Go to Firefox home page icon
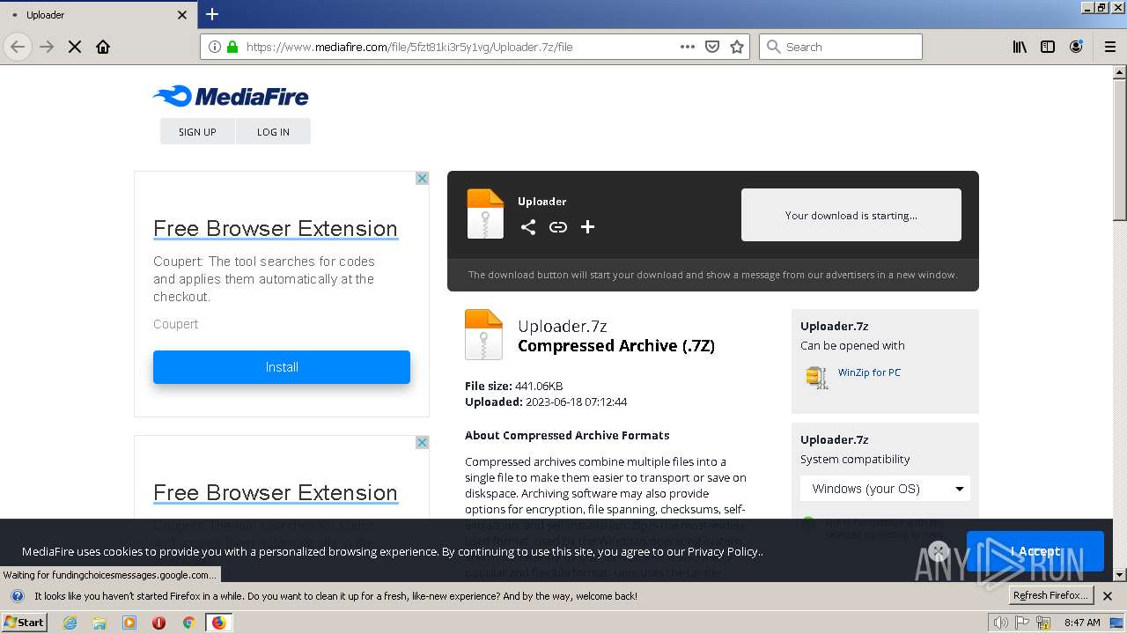1127x634 pixels. (103, 47)
